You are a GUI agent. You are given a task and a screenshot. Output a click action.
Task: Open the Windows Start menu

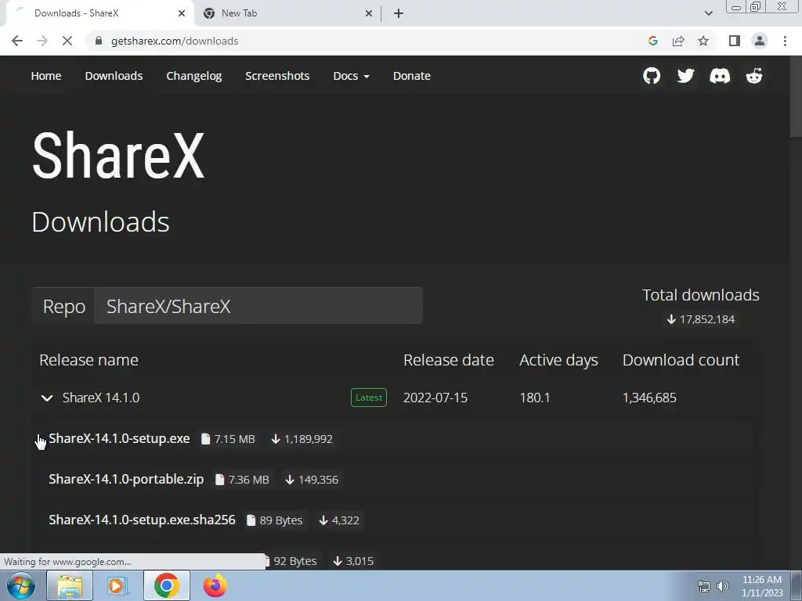[21, 585]
